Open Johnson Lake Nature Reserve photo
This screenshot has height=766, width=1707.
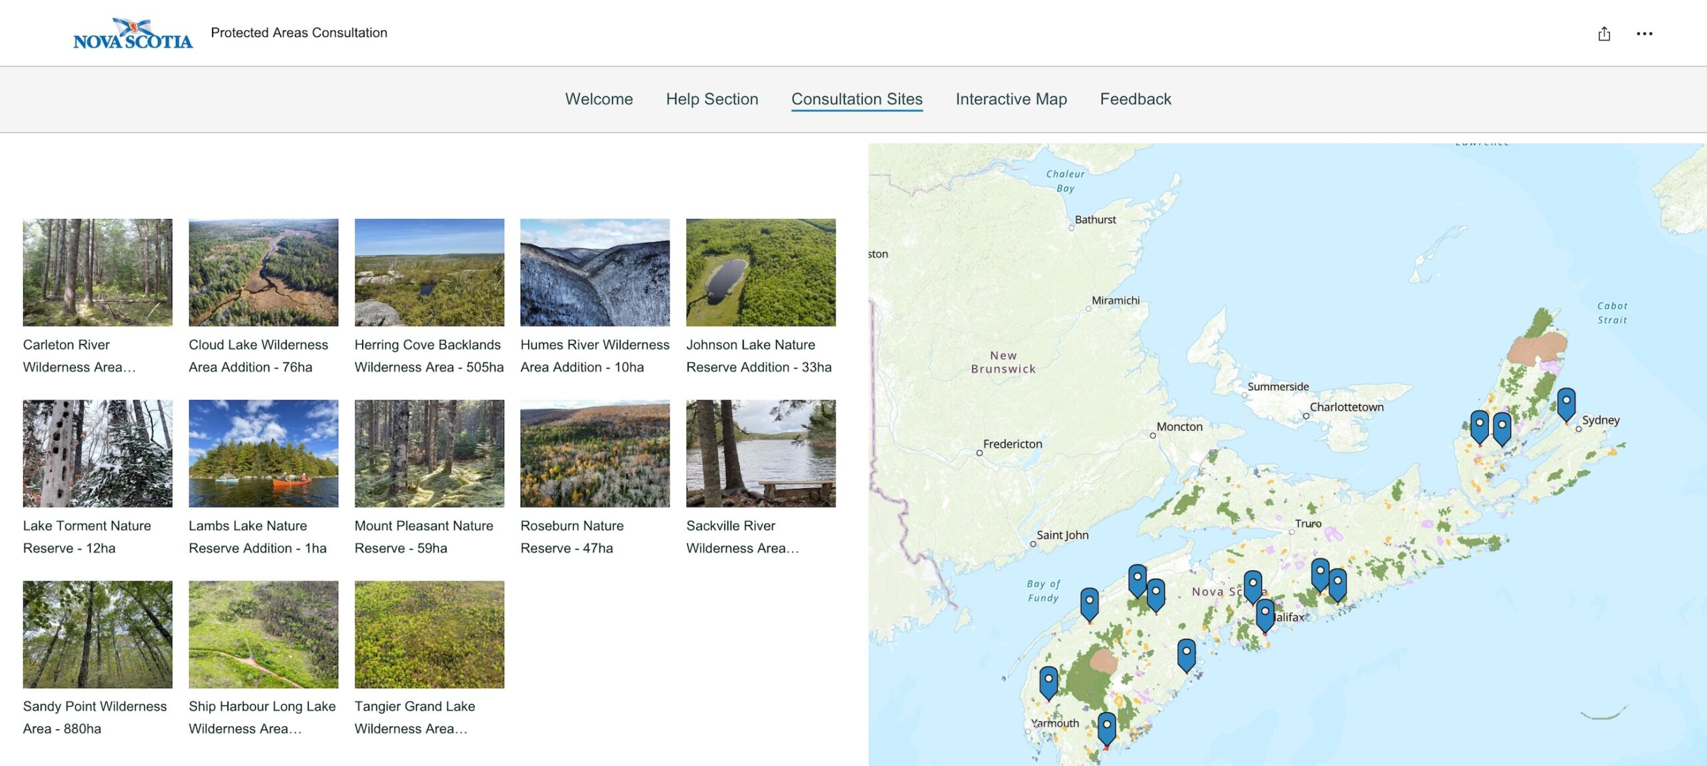point(761,272)
